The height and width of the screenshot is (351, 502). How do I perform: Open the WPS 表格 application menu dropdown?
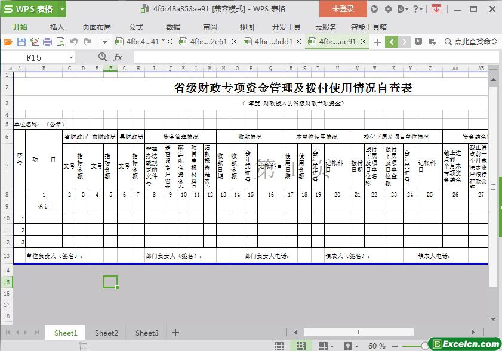33,9
